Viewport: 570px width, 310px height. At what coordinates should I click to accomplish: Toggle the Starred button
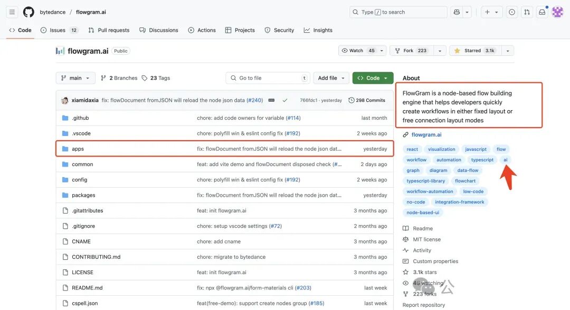point(475,51)
